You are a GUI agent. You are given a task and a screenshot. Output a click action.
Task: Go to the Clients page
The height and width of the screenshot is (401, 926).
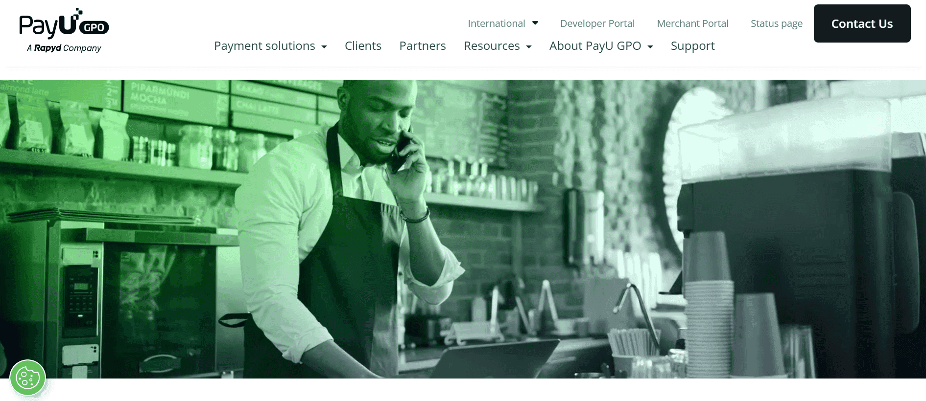363,46
